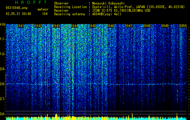
Task: Click the 0945 time marker
Action: pyautogui.click(x=92, y=26)
